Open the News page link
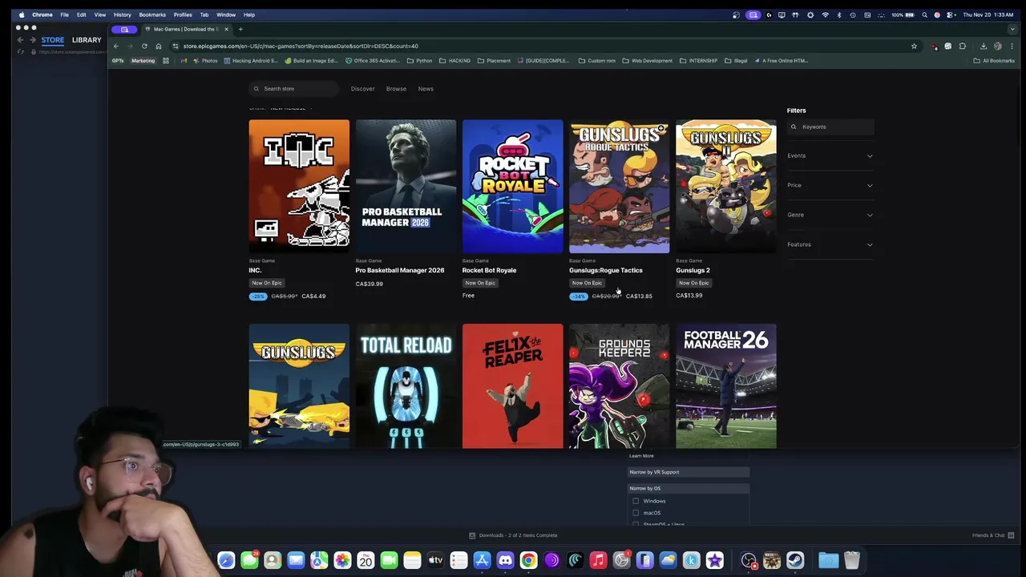 (x=426, y=89)
